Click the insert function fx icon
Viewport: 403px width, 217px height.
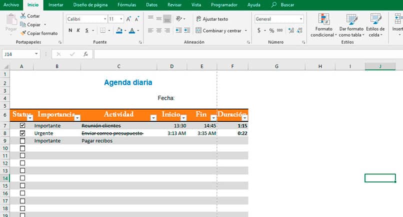click(85, 54)
